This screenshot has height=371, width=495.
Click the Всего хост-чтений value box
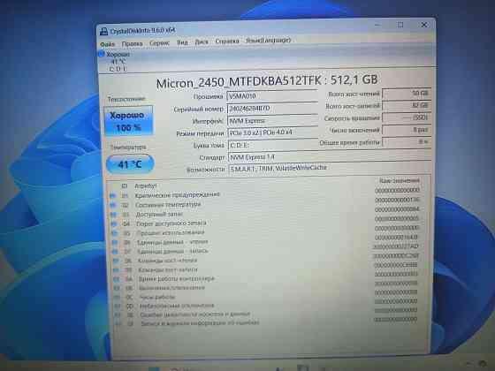click(x=407, y=94)
